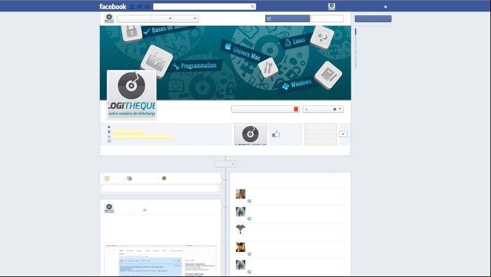Open the dropdown on the central timeline line
The height and width of the screenshot is (277, 491).
[226, 164]
